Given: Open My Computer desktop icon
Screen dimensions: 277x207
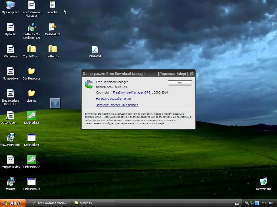Looking at the screenshot, I should (10, 7).
